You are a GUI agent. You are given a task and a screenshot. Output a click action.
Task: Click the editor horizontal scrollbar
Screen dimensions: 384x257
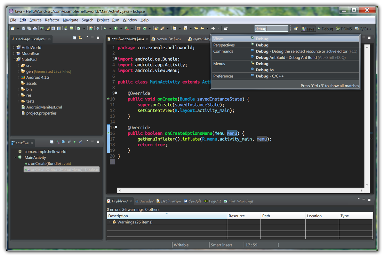coord(240,190)
